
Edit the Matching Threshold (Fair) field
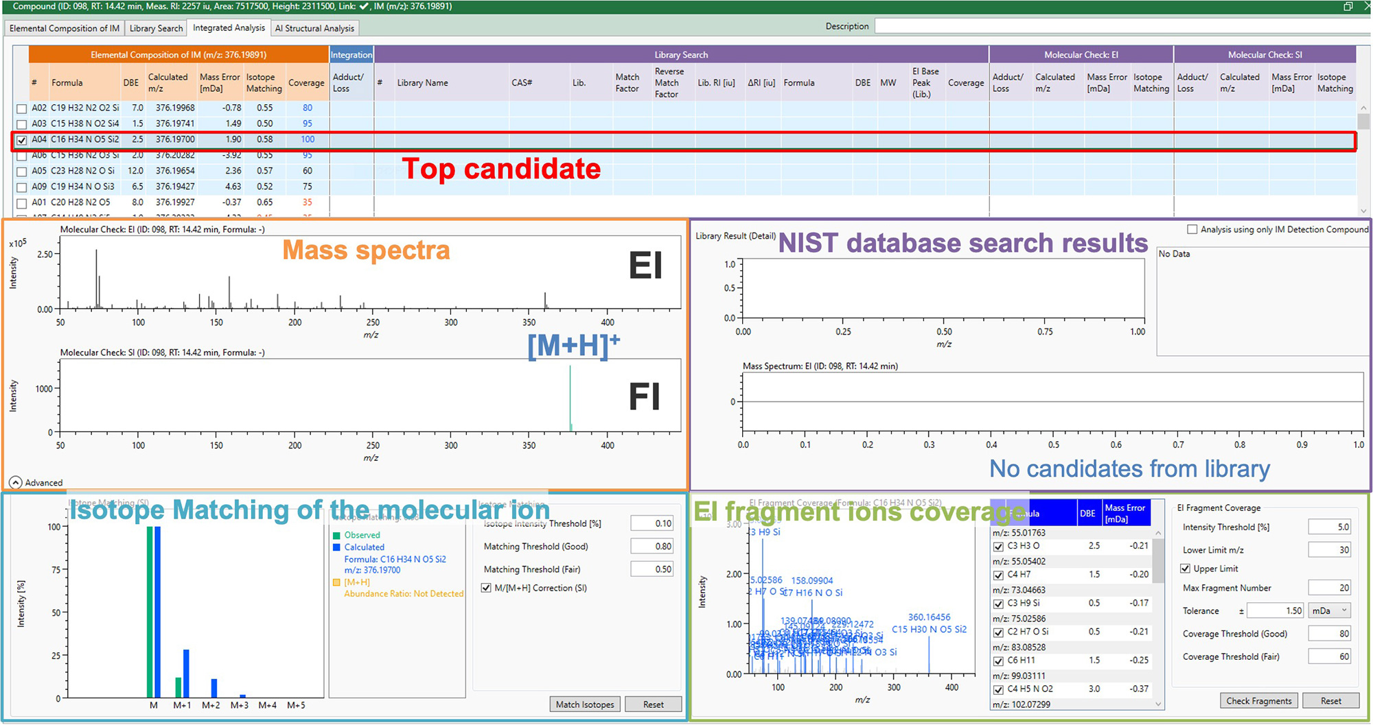[x=652, y=569]
